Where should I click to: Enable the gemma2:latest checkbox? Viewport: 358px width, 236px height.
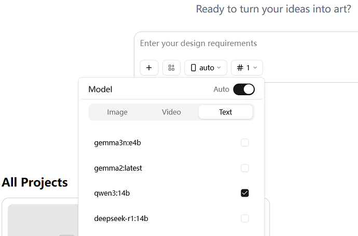[245, 168]
